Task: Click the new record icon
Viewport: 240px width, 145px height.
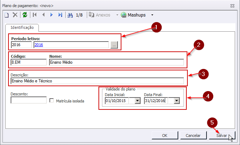Action: (x=6, y=15)
